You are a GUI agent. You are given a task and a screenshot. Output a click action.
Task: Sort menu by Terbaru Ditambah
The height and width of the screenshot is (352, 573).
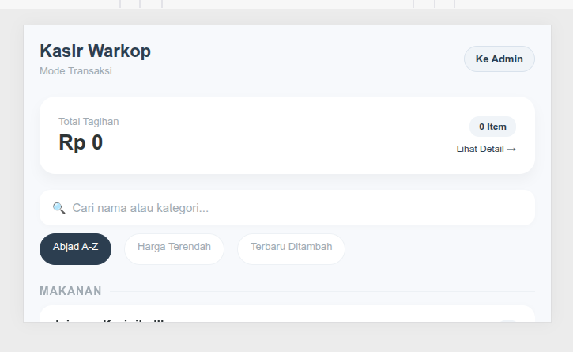point(292,249)
